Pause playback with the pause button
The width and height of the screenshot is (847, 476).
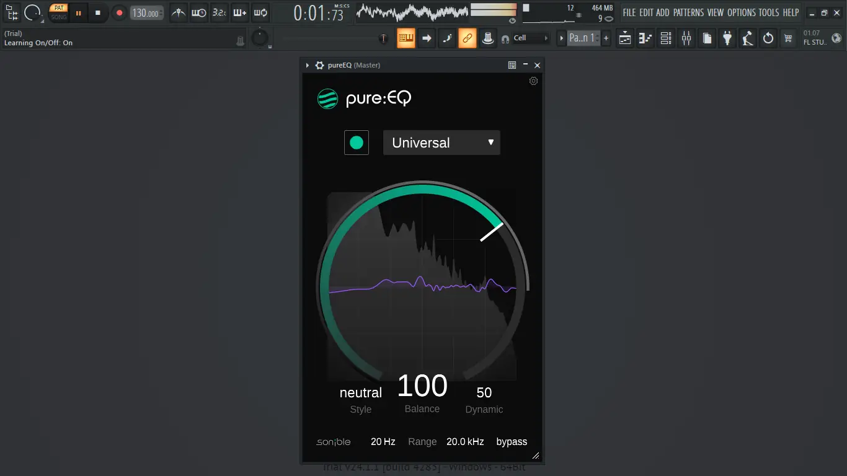79,12
